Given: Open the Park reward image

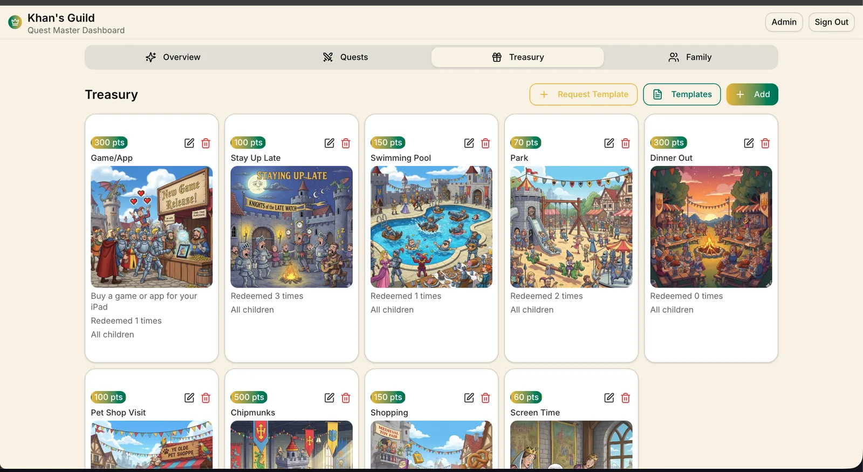Looking at the screenshot, I should (571, 227).
